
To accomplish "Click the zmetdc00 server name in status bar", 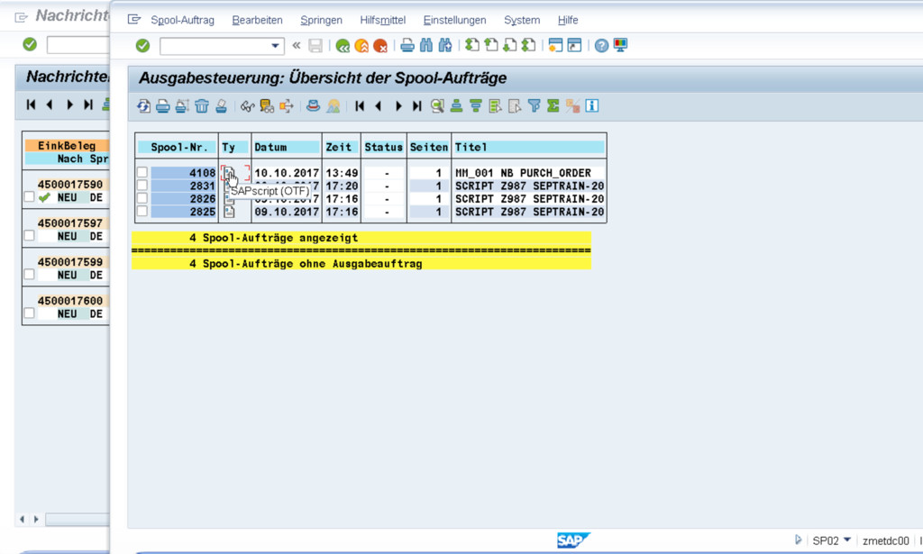I will 885,540.
